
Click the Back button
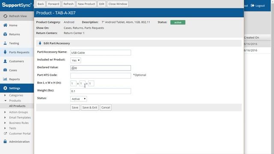[x=41, y=4]
